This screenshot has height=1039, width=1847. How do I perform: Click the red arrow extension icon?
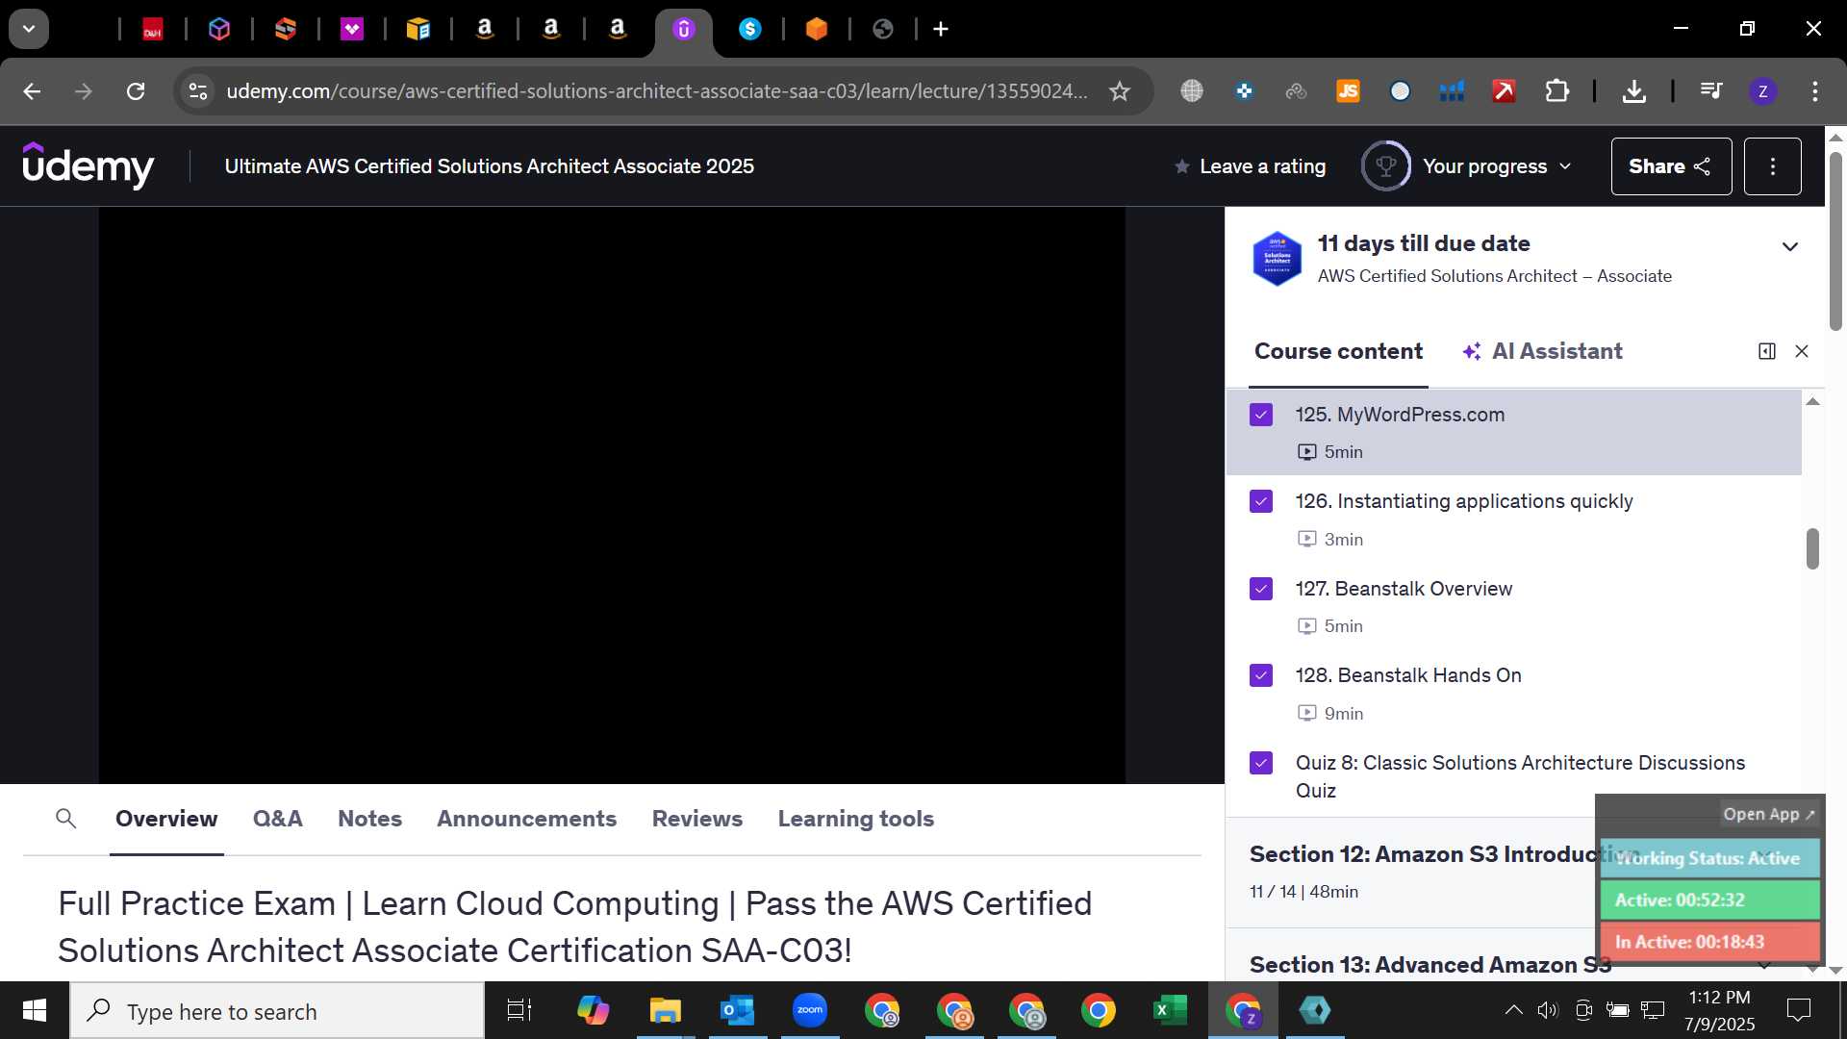click(1504, 91)
